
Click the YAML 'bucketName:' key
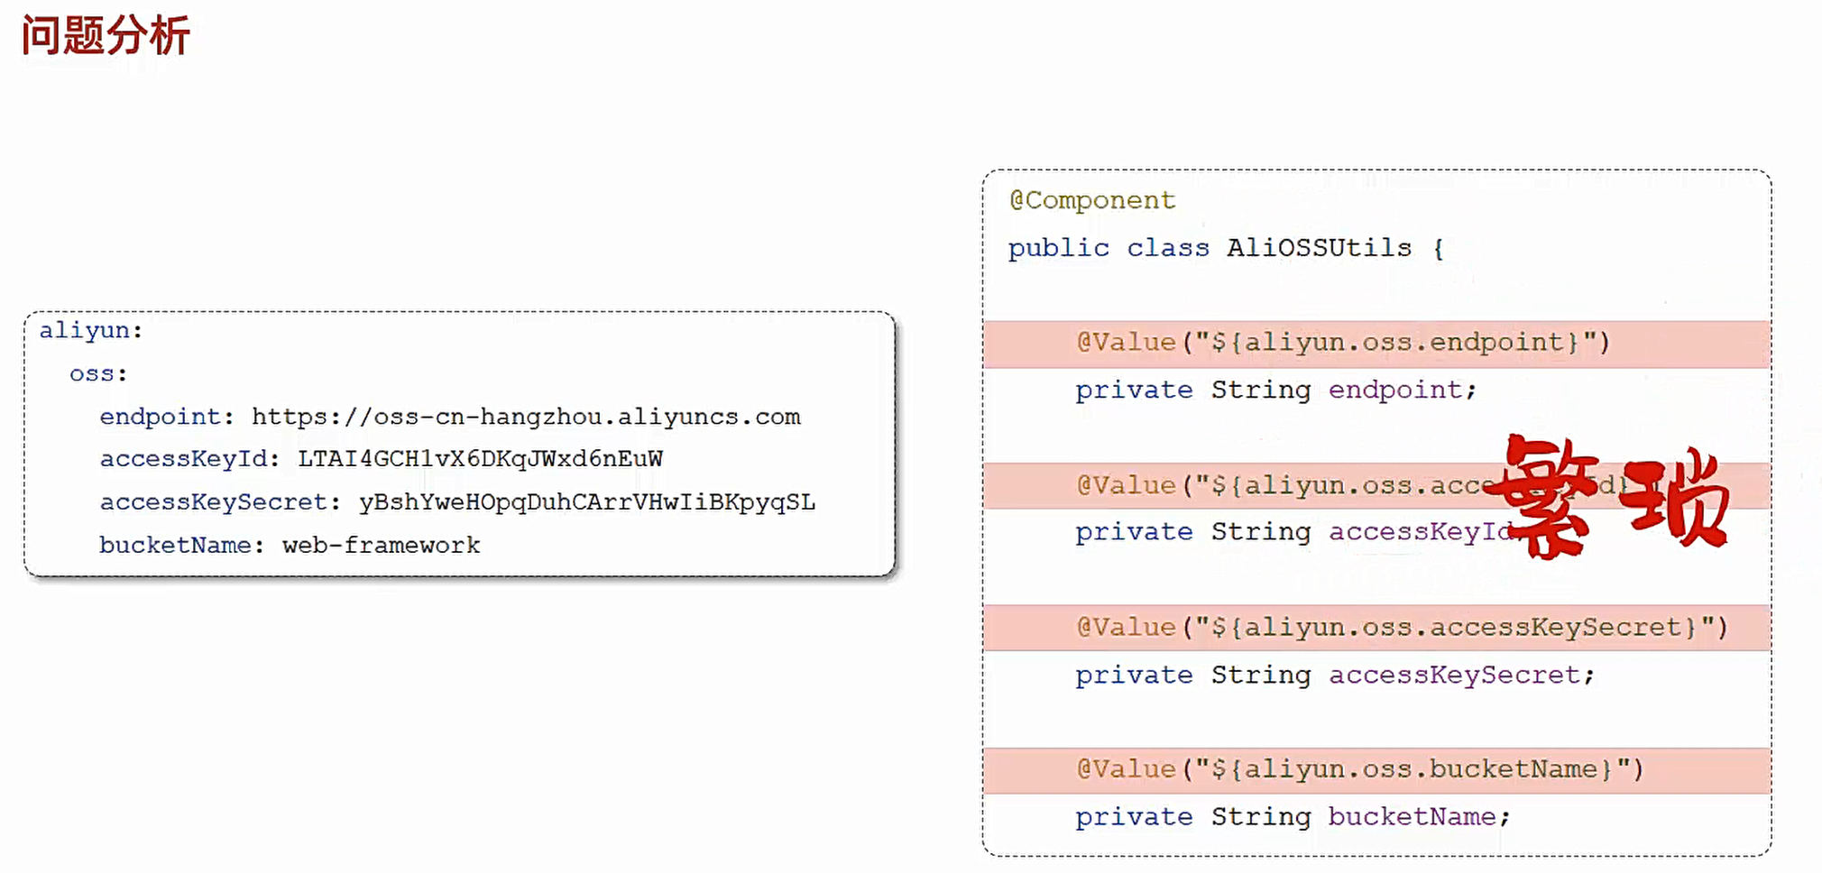coord(182,546)
